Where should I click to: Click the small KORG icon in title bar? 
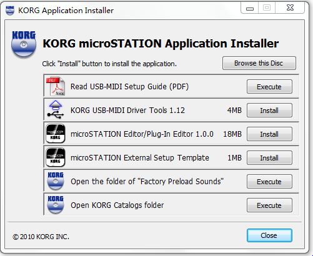pos(10,10)
